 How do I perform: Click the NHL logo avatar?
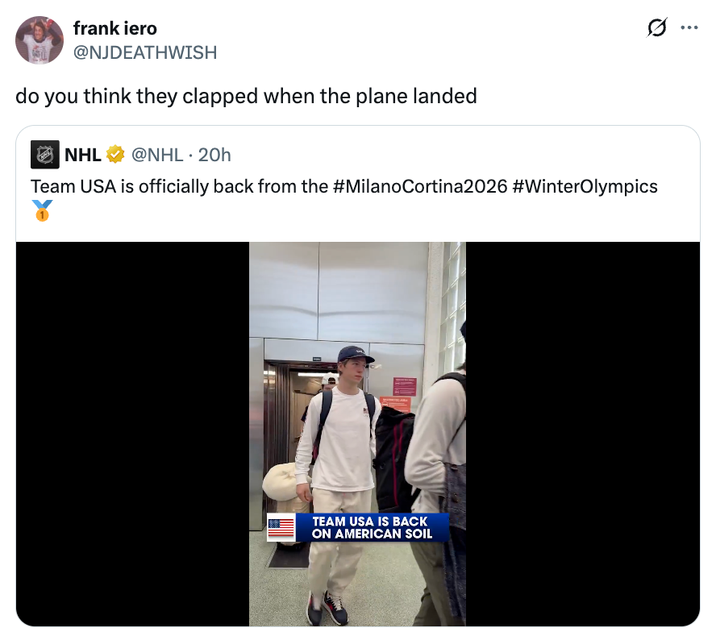pos(45,154)
